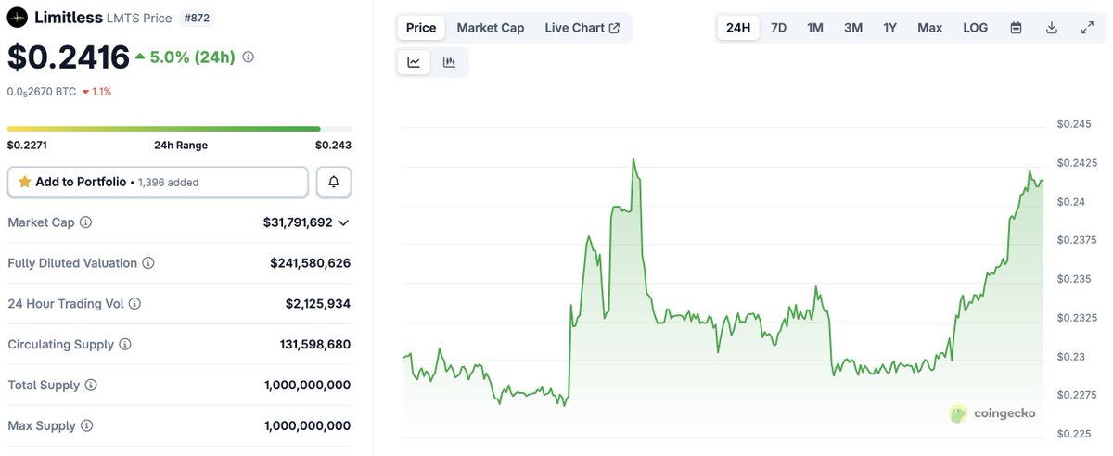Select the 7D time range

[779, 28]
